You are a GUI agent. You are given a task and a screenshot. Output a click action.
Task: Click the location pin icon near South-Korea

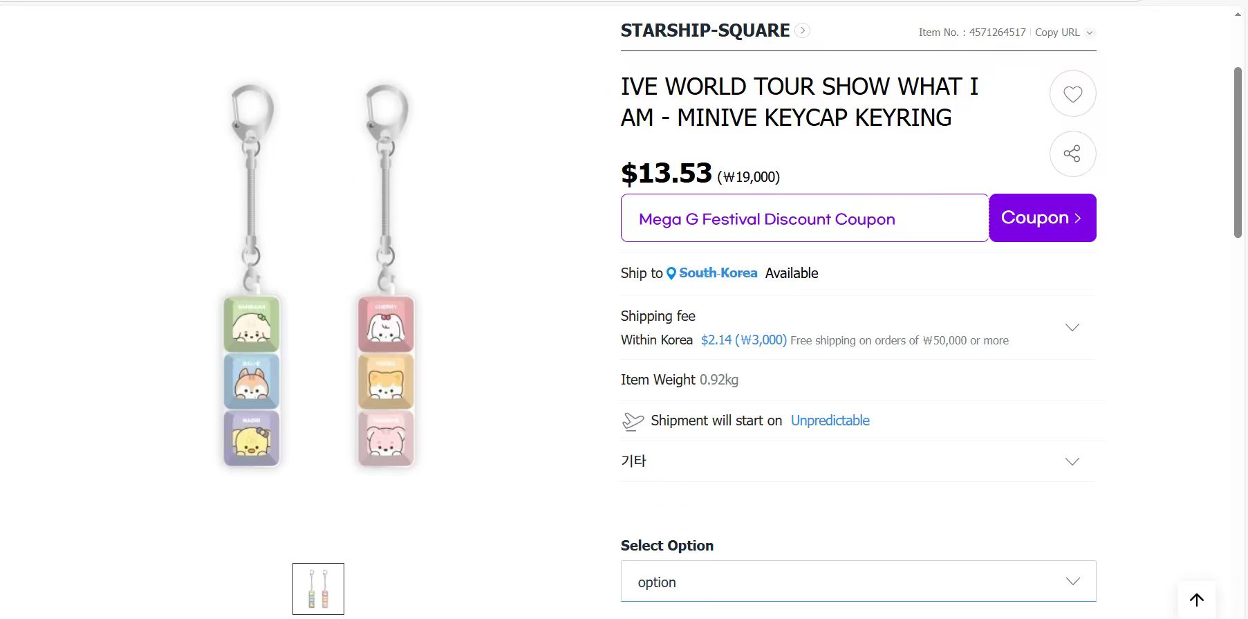(671, 273)
